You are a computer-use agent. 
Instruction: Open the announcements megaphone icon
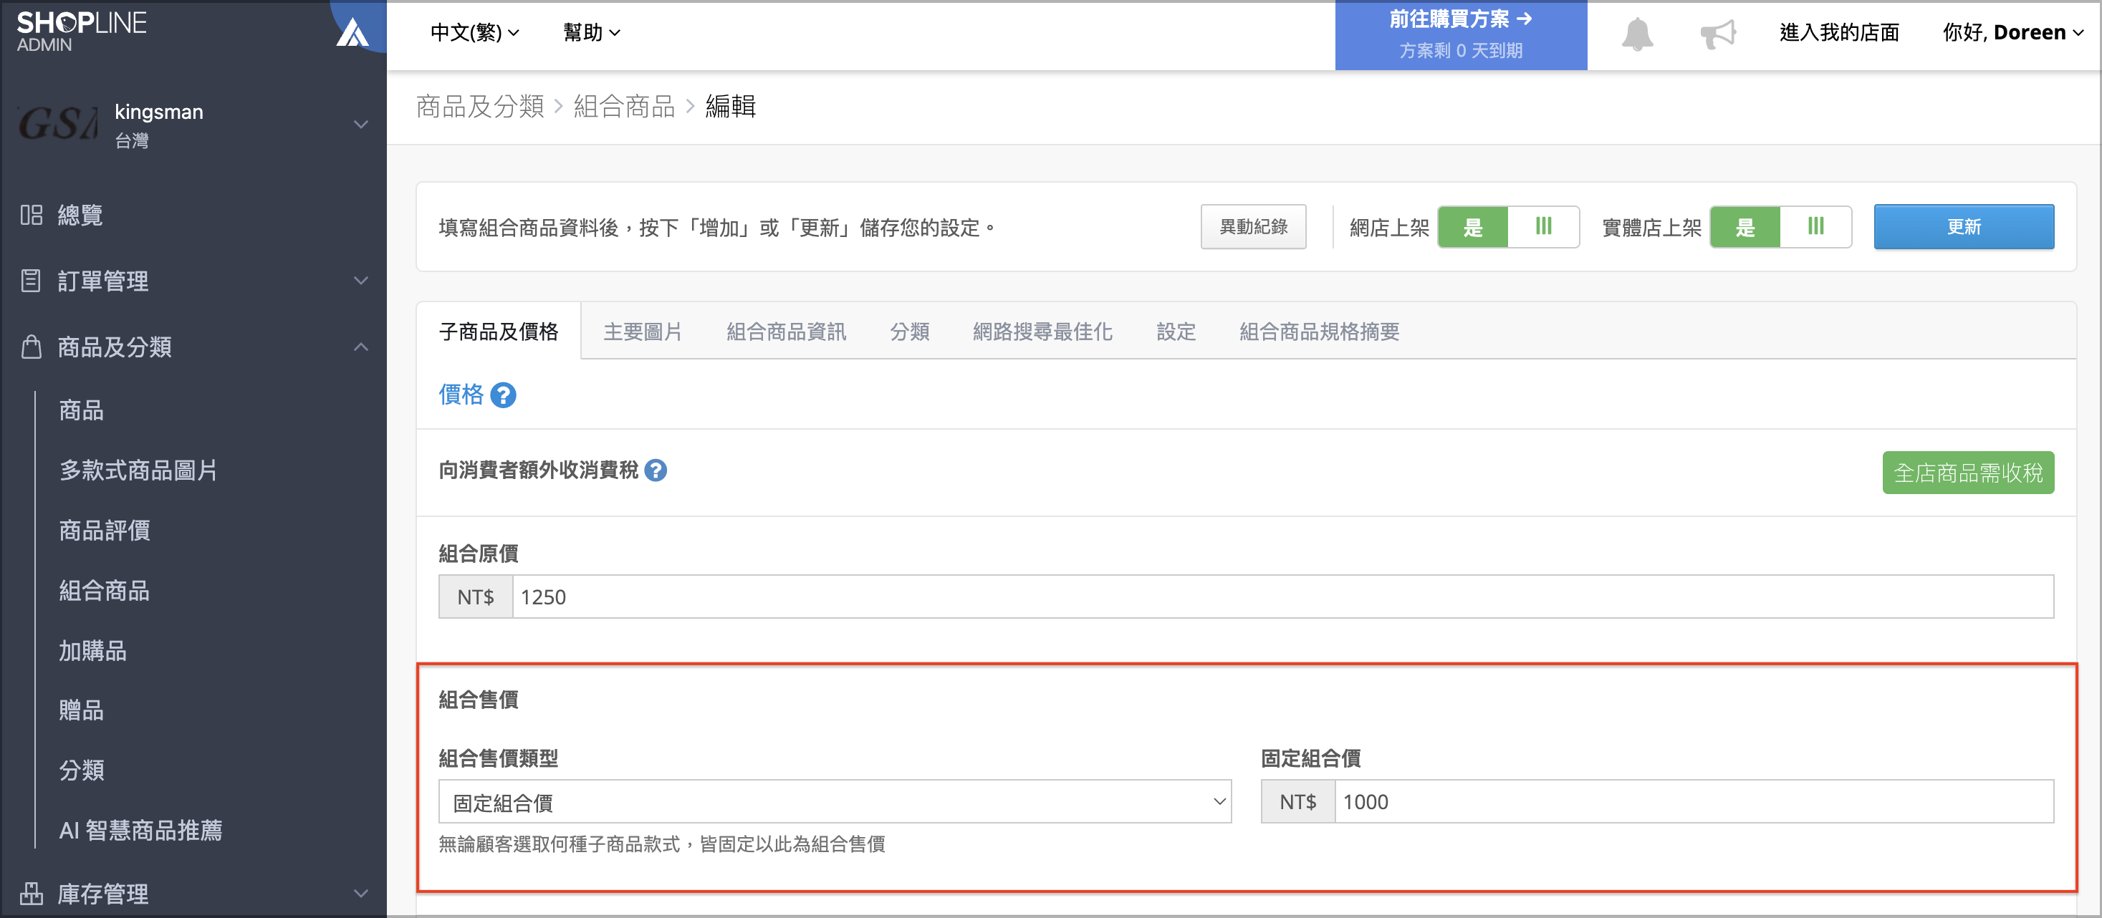tap(1718, 34)
